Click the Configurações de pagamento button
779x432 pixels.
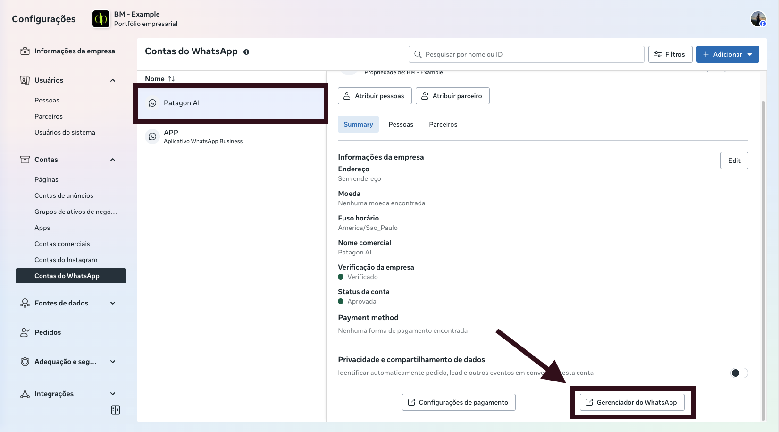click(459, 402)
